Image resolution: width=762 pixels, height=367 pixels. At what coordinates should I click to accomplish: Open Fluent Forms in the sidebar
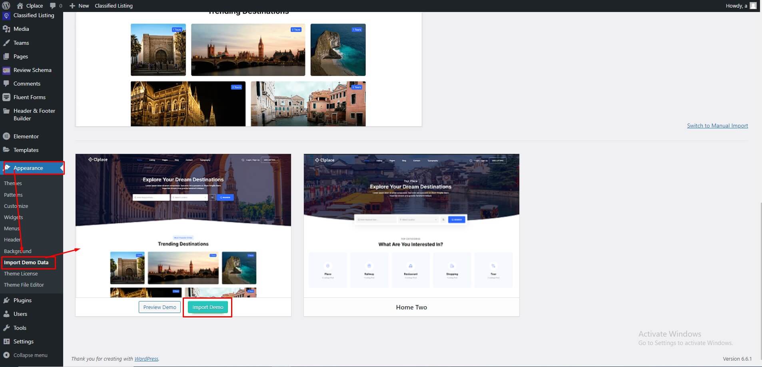[x=30, y=97]
